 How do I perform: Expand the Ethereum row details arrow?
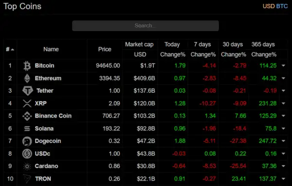pyautogui.click(x=283, y=78)
